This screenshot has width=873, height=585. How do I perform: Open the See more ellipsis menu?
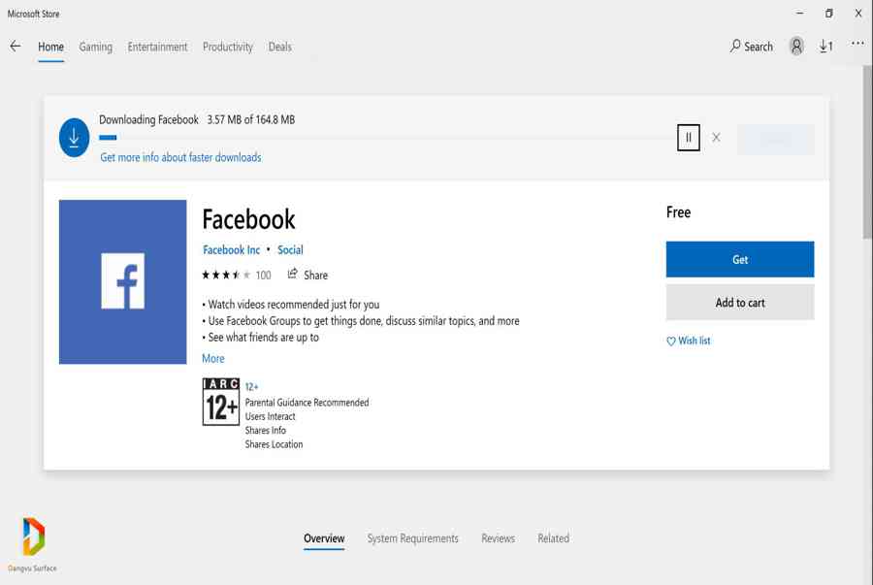point(857,44)
